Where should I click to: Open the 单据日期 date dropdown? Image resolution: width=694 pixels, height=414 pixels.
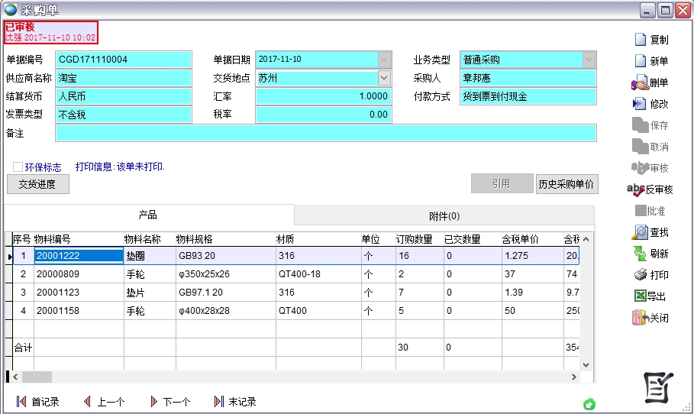pyautogui.click(x=383, y=60)
